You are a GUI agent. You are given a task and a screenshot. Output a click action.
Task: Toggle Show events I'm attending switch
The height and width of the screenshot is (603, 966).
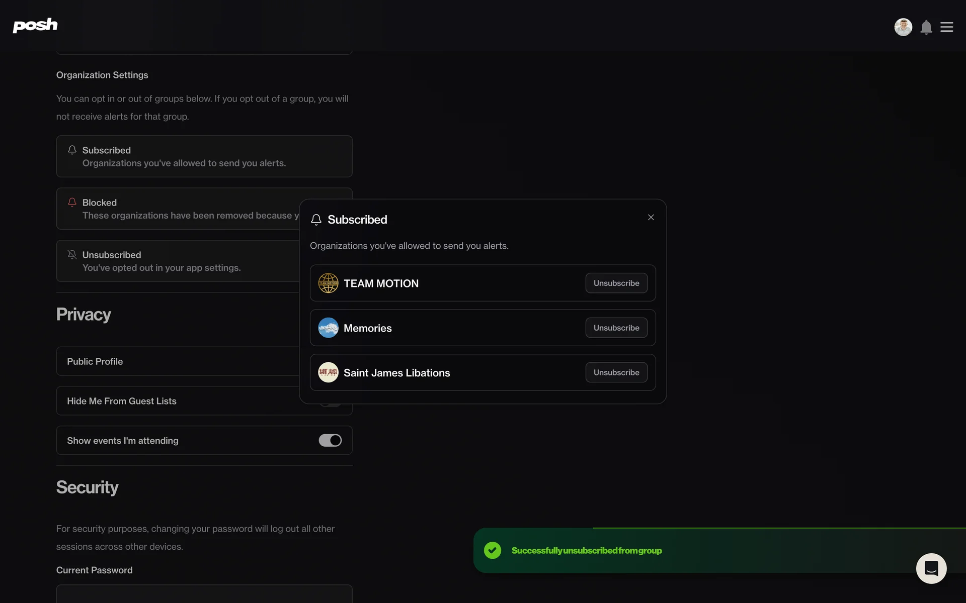[x=330, y=441]
